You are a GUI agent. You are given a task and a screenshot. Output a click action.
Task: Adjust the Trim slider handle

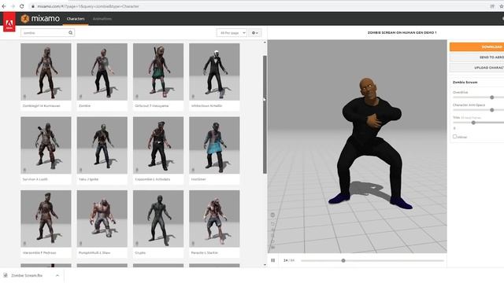point(473,123)
